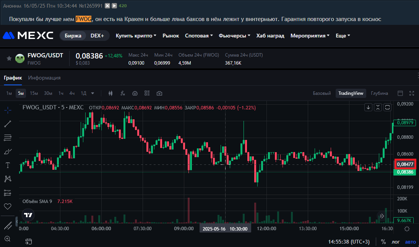Select the text annotation tool
This screenshot has width=419, height=247.
tap(8, 165)
